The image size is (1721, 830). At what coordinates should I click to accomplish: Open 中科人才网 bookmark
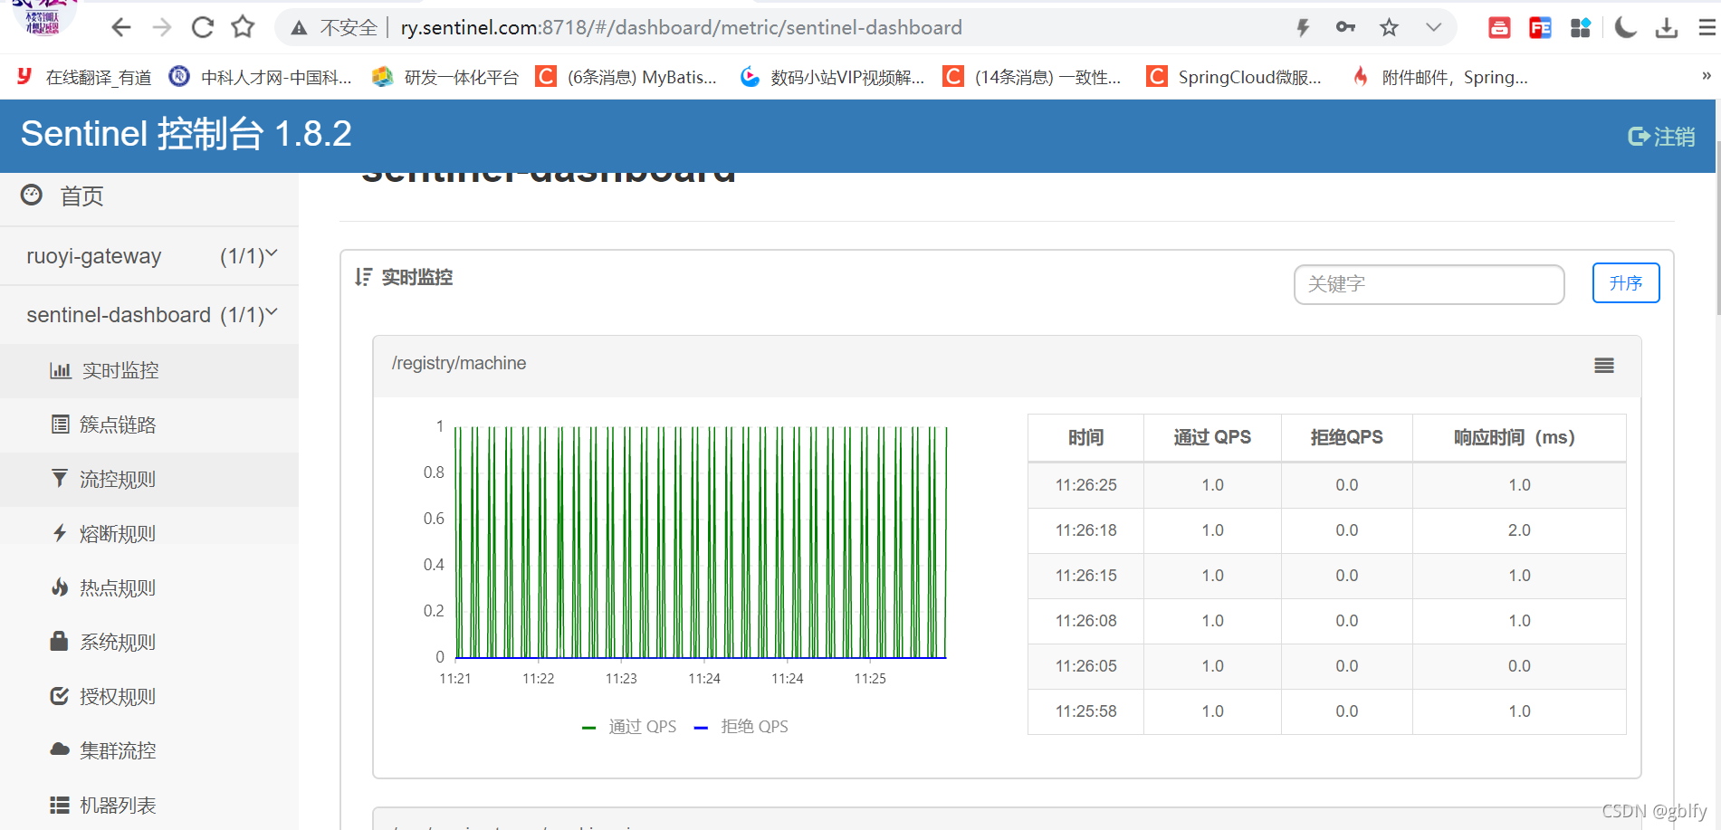click(261, 77)
